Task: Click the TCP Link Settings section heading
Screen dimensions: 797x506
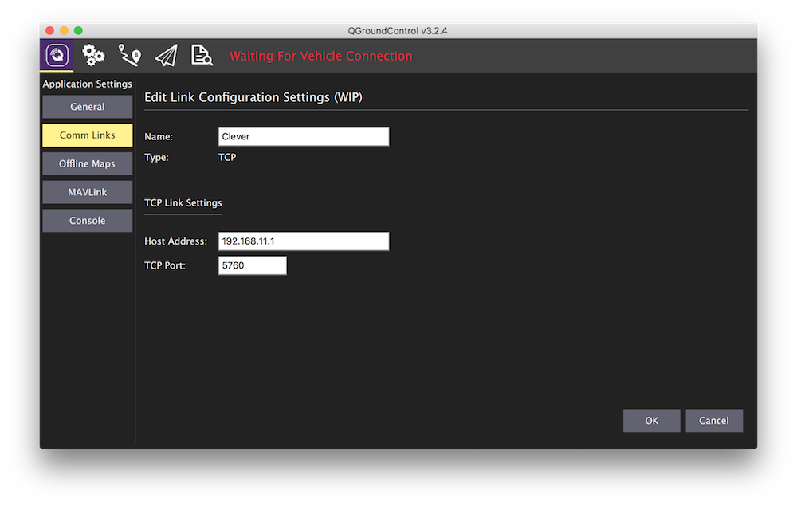Action: (183, 203)
